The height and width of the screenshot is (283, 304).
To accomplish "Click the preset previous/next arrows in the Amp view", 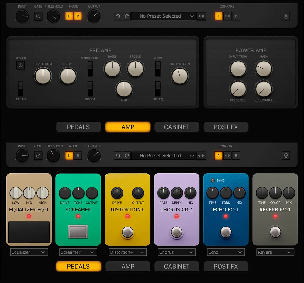I will coord(201,16).
